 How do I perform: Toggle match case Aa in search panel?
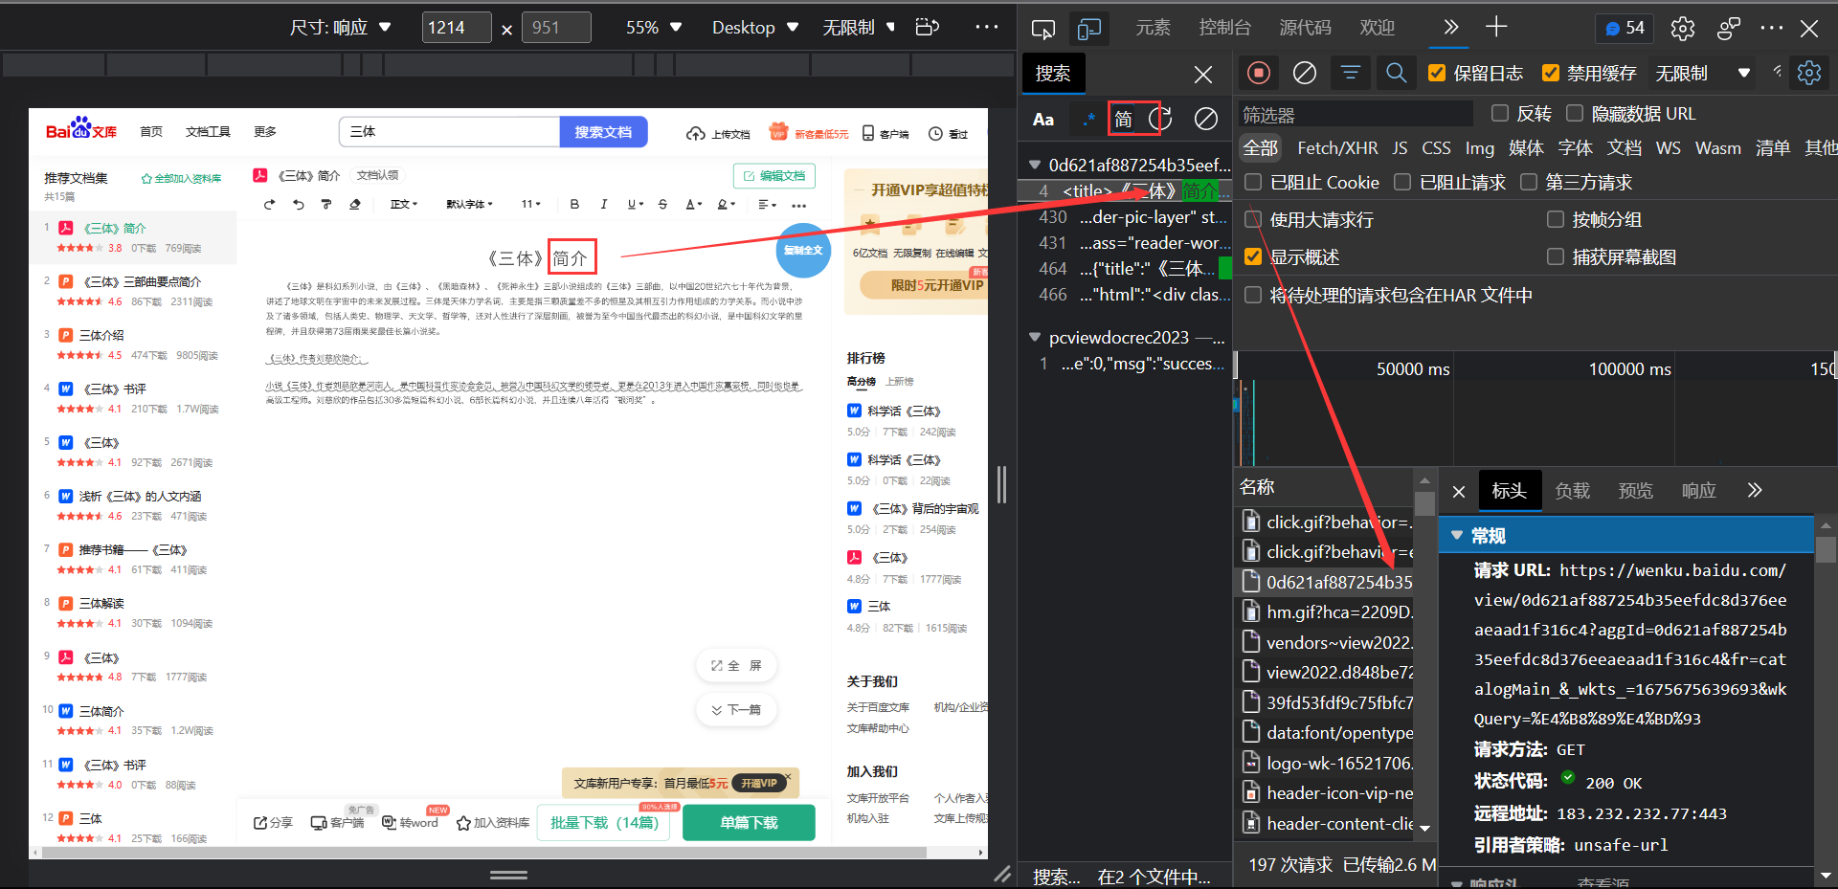pos(1043,120)
